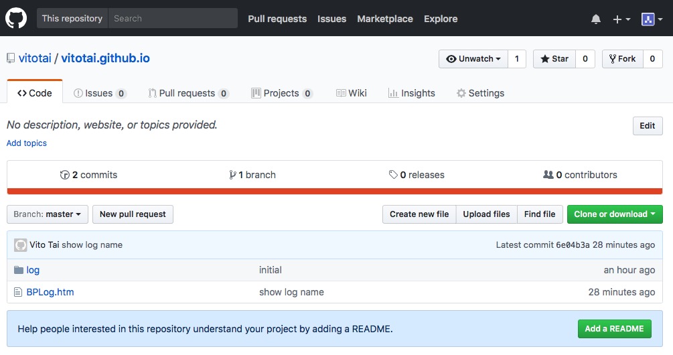673x355 pixels.
Task: Open the log folder
Action: (x=33, y=270)
